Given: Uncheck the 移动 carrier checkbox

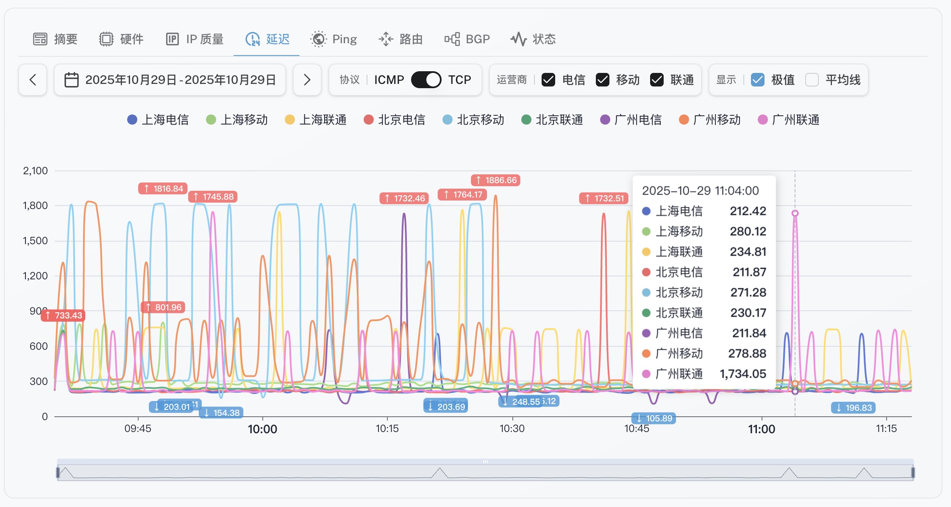Looking at the screenshot, I should point(602,80).
